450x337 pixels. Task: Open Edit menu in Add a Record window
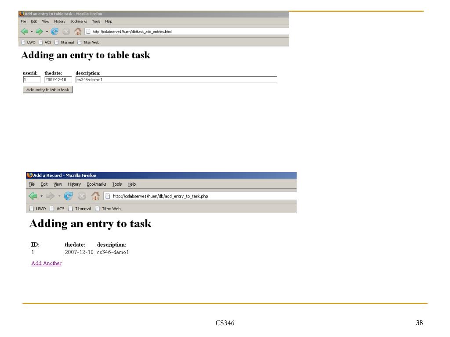[x=44, y=184]
